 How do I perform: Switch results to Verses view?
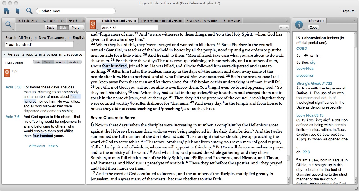(x=48, y=62)
